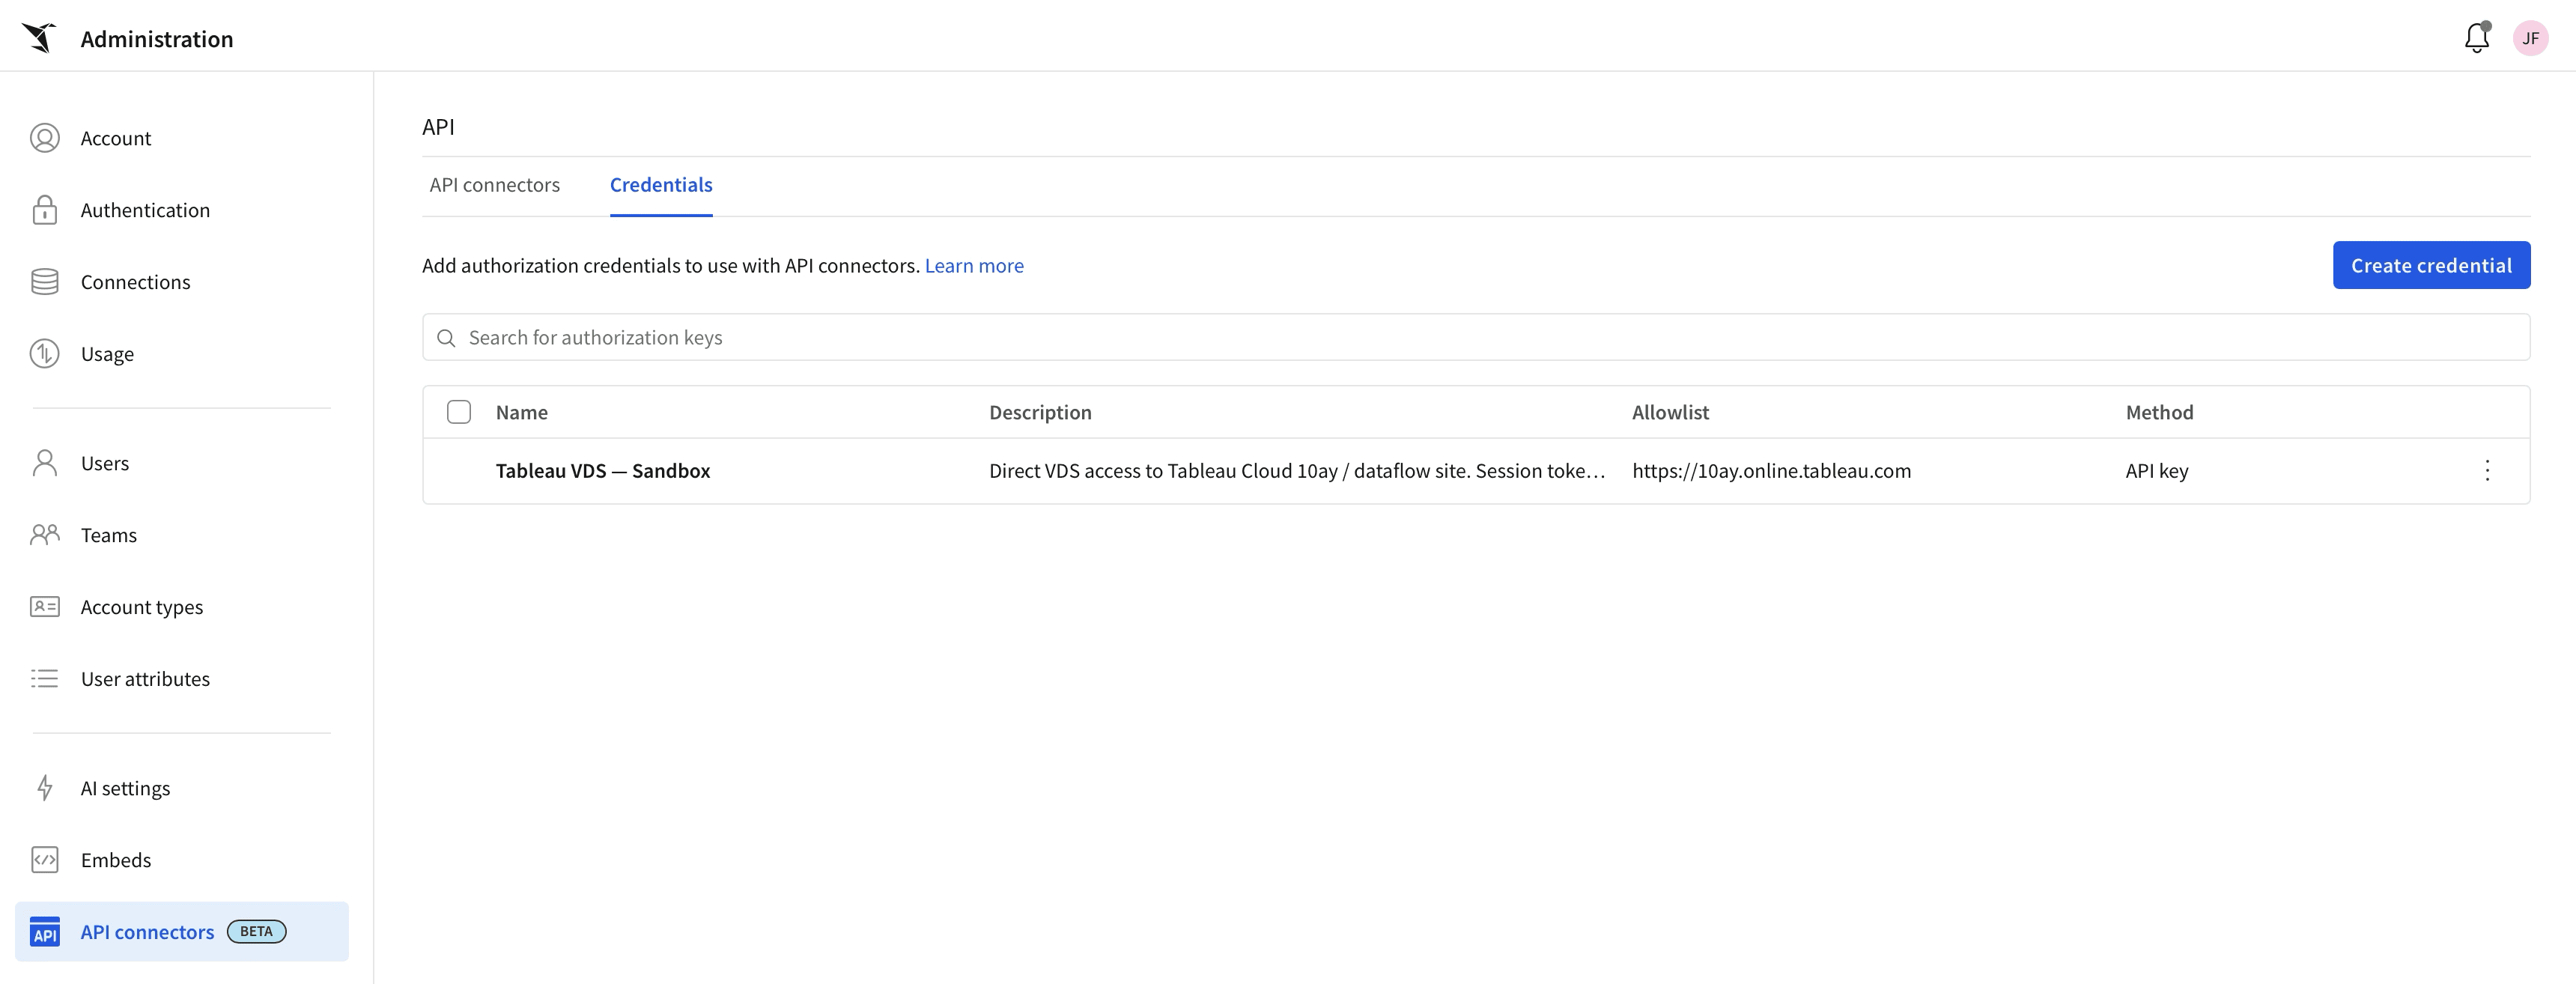
Task: Click the Connections database icon
Action: pyautogui.click(x=45, y=282)
